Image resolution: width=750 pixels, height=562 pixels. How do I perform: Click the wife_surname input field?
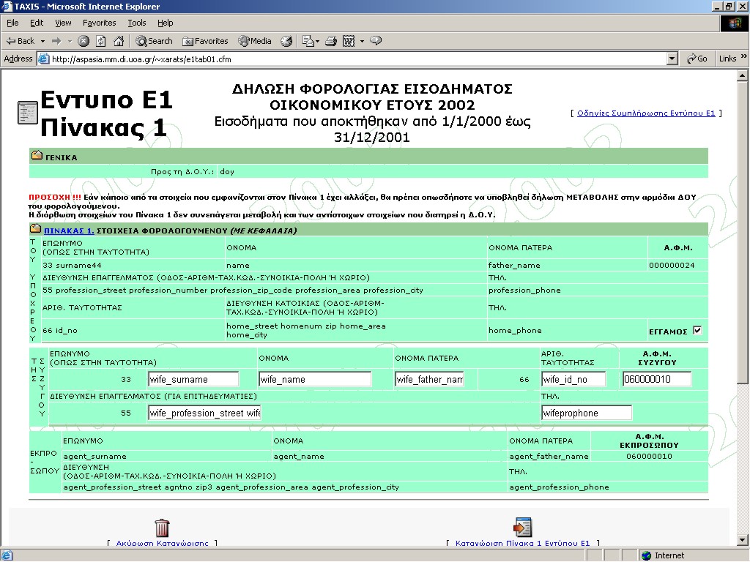pyautogui.click(x=193, y=380)
